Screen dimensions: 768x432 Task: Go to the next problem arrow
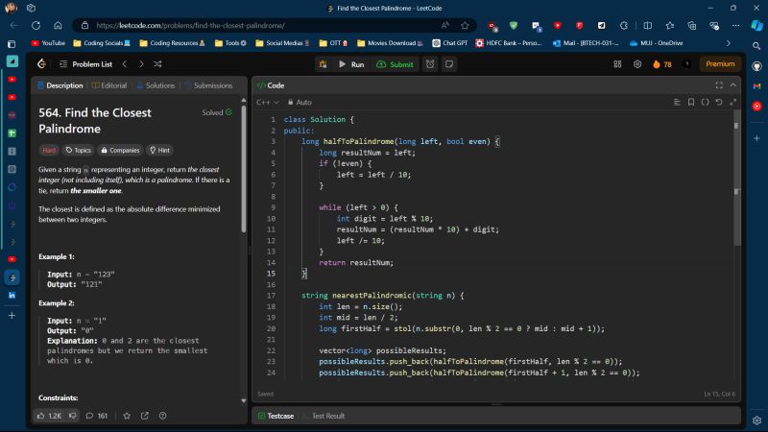(x=141, y=64)
